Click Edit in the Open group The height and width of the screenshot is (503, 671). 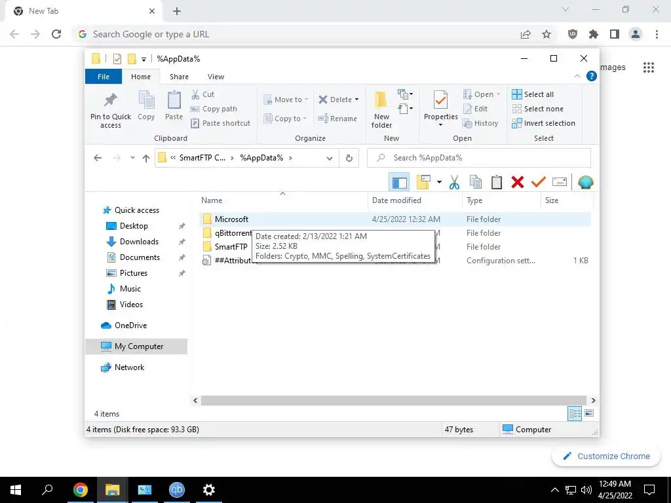476,109
